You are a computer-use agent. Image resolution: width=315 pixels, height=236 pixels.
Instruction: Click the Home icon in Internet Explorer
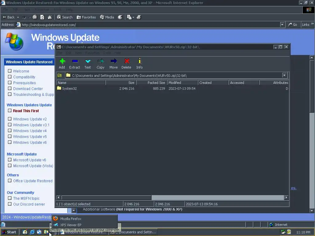click(50, 17)
